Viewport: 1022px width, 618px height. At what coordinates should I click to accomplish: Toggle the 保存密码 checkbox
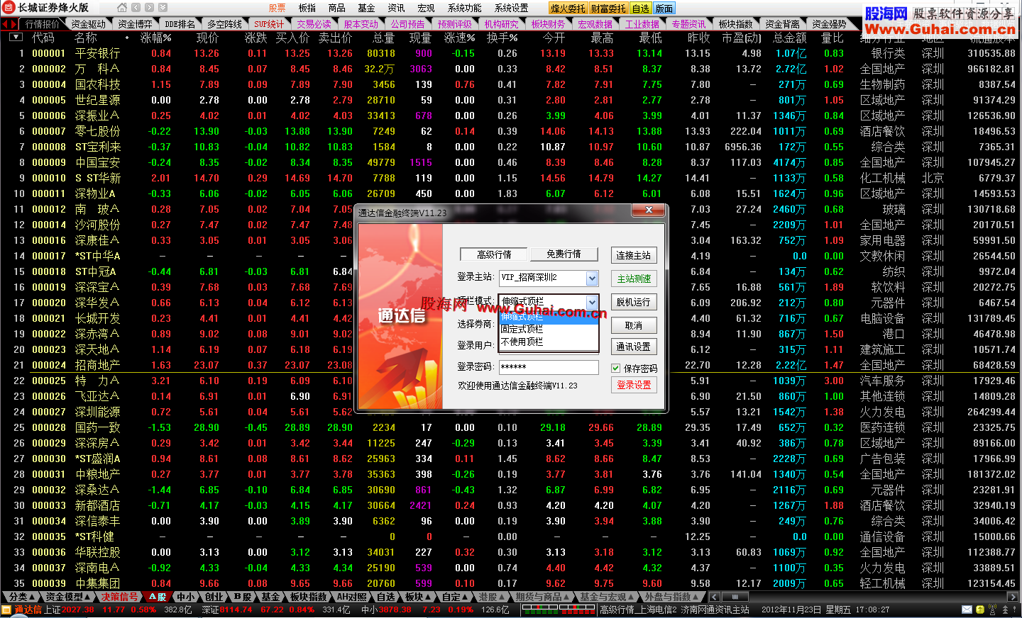(x=616, y=368)
